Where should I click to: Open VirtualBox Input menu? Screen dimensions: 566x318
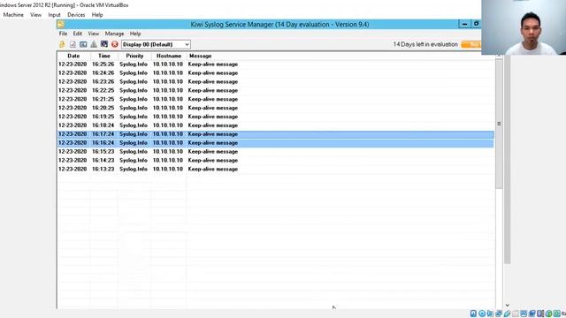[54, 15]
